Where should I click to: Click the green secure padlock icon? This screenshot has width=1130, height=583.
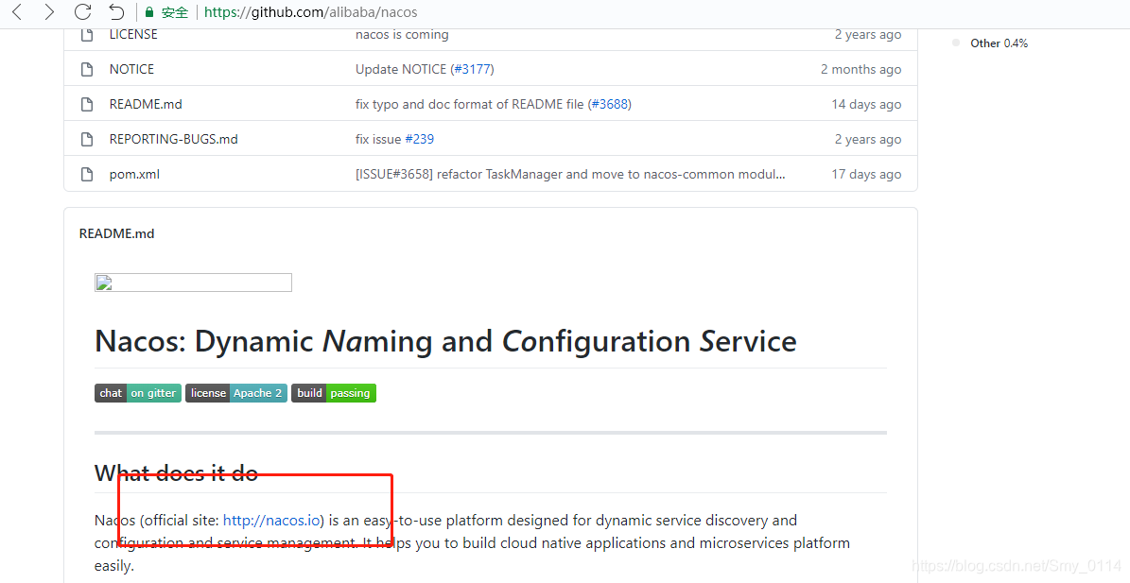pos(149,12)
